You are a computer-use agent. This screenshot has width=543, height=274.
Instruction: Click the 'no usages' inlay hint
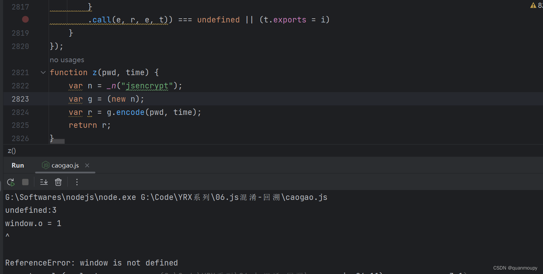pyautogui.click(x=67, y=60)
